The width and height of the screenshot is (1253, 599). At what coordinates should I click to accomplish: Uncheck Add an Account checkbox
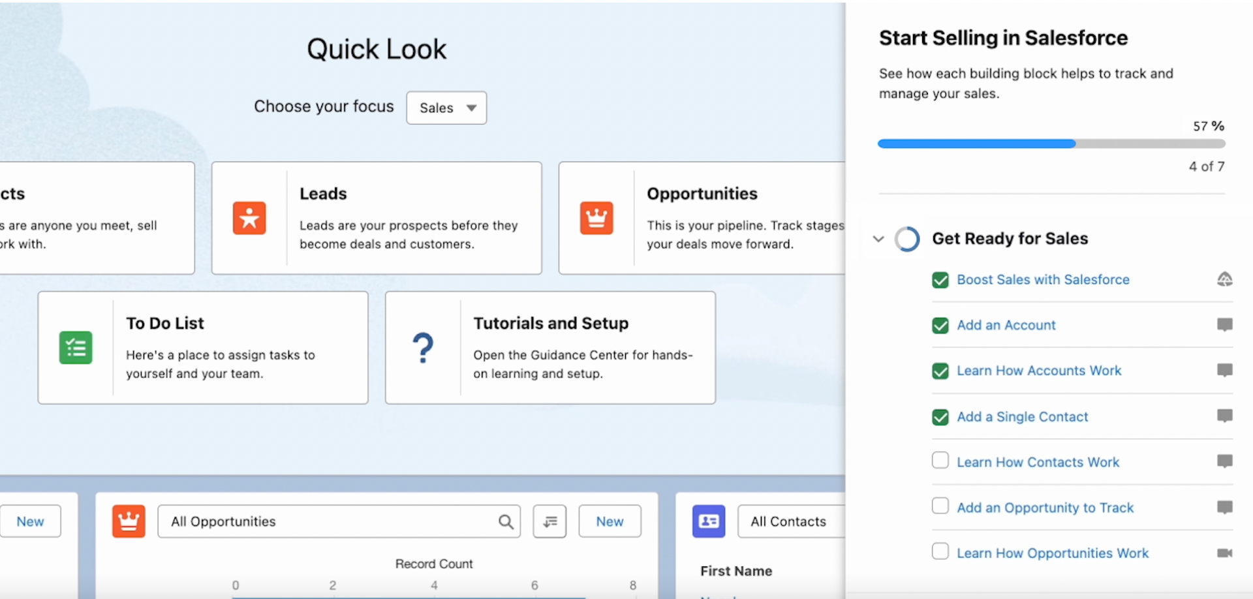point(940,326)
